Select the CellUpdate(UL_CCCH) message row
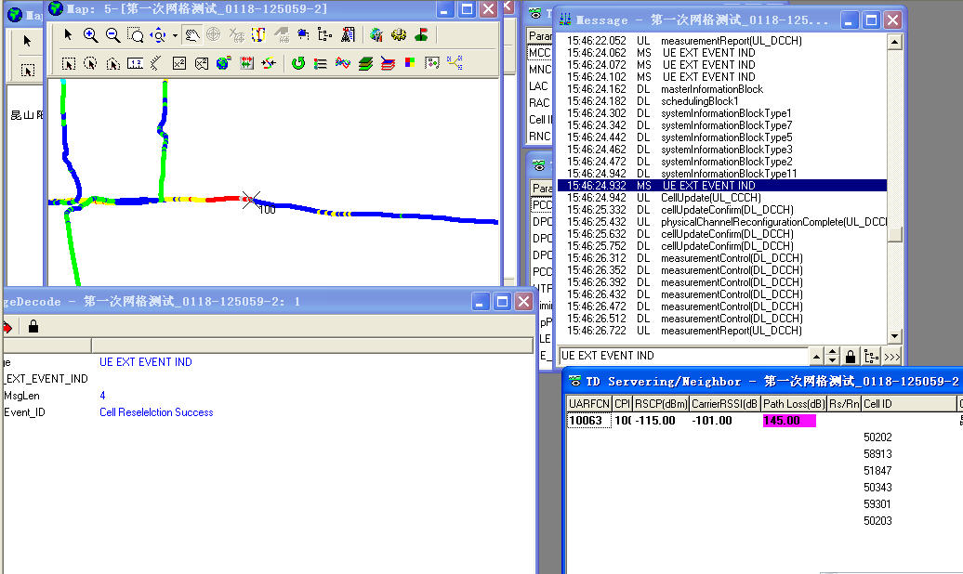 tap(721, 198)
